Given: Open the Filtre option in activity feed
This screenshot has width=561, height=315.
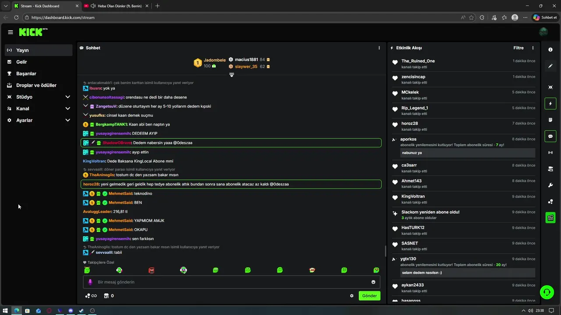Looking at the screenshot, I should [x=518, y=48].
